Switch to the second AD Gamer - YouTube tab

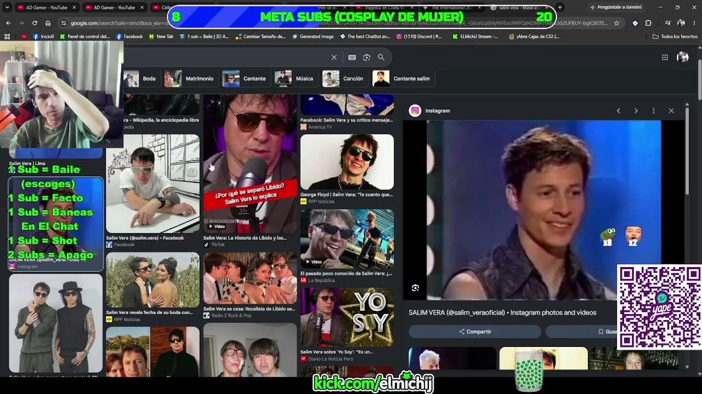(x=114, y=8)
